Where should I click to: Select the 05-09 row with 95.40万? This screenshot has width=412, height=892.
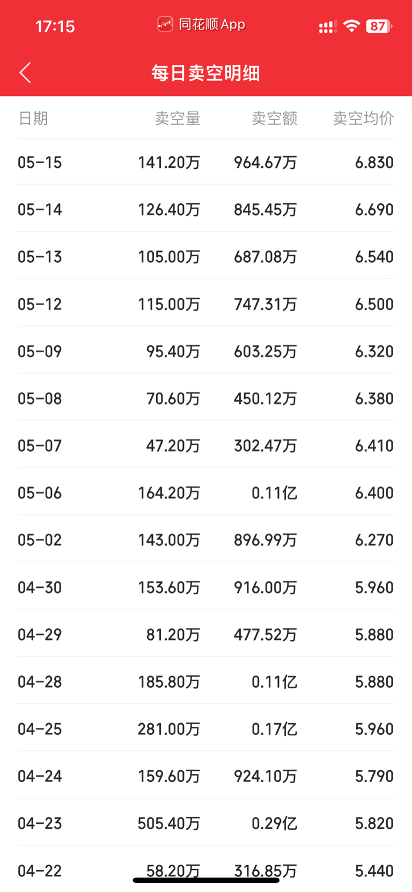[206, 351]
